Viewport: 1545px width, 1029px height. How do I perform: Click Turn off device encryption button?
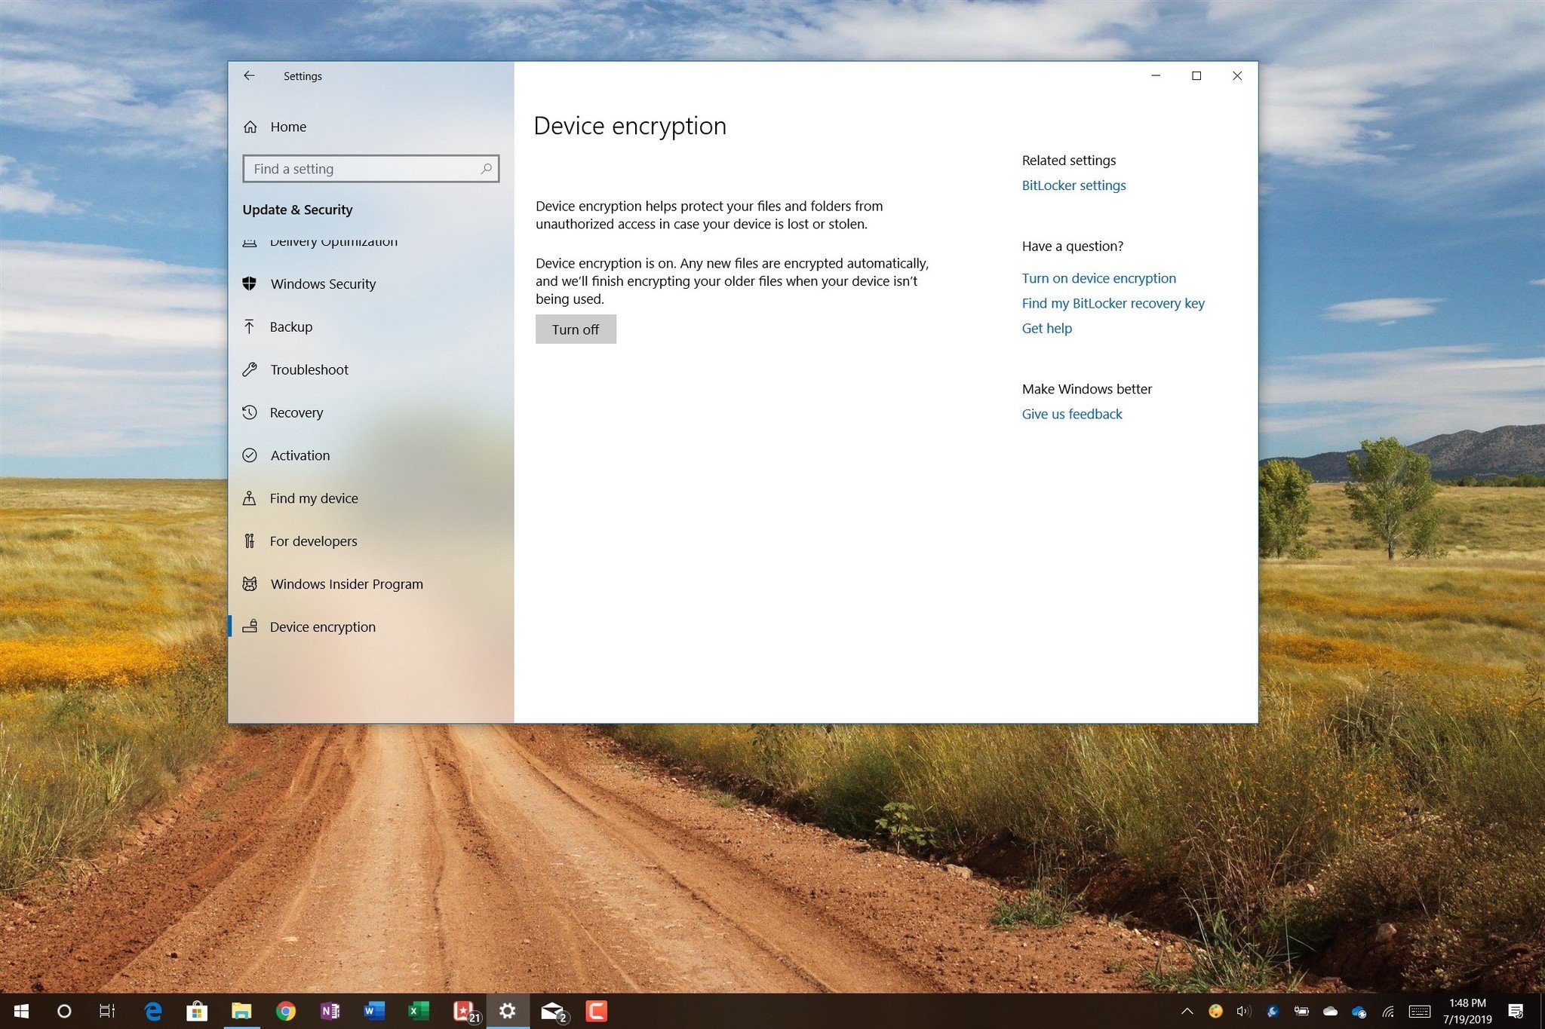coord(576,329)
